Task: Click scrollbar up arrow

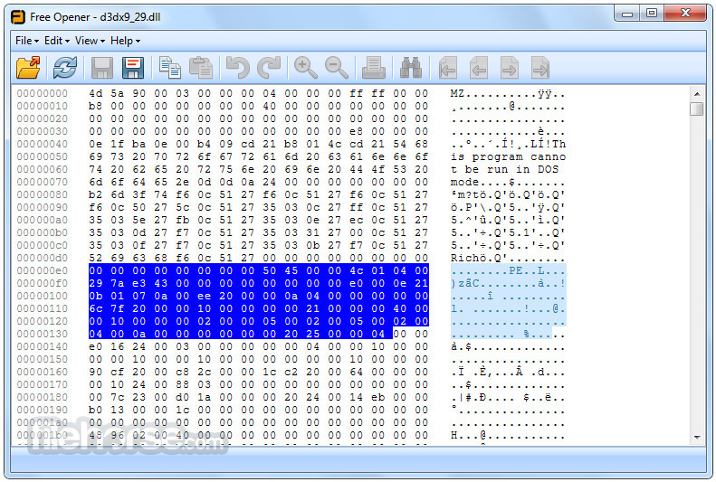Action: pos(697,94)
